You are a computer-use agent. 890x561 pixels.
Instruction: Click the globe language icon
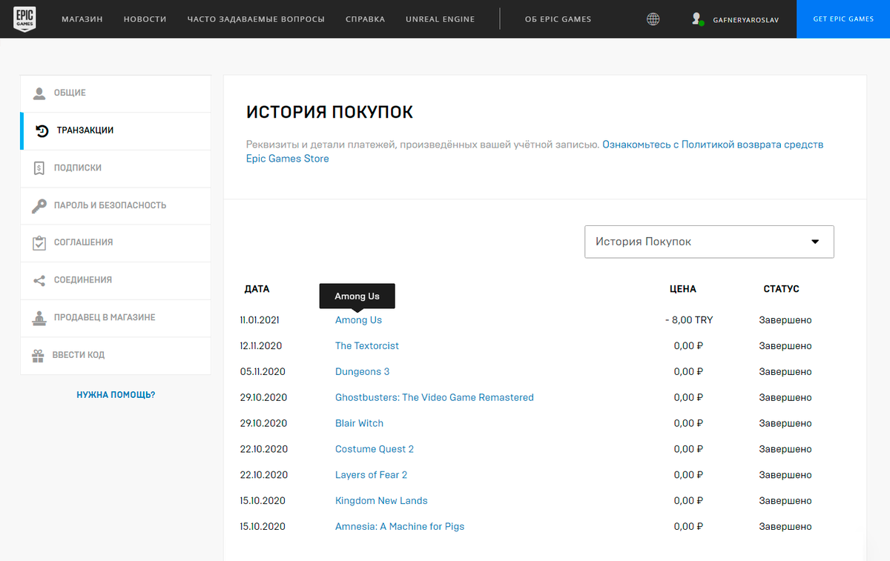[x=653, y=19]
